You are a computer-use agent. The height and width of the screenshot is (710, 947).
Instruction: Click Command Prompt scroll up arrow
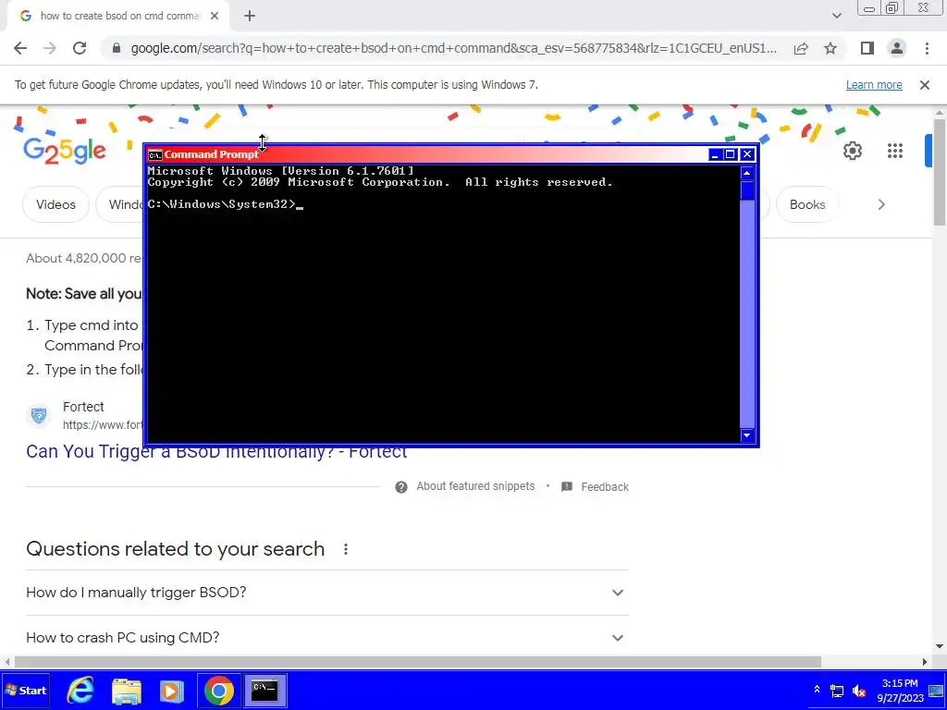(747, 173)
